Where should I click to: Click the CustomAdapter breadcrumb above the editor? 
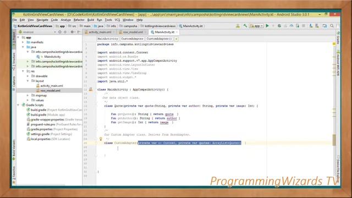coord(132,39)
